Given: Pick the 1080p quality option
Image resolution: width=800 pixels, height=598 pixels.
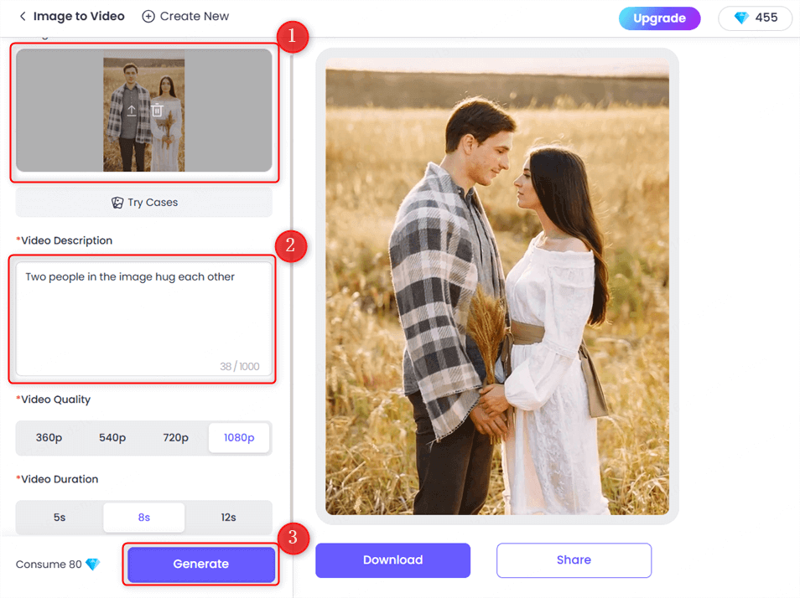Looking at the screenshot, I should 239,438.
